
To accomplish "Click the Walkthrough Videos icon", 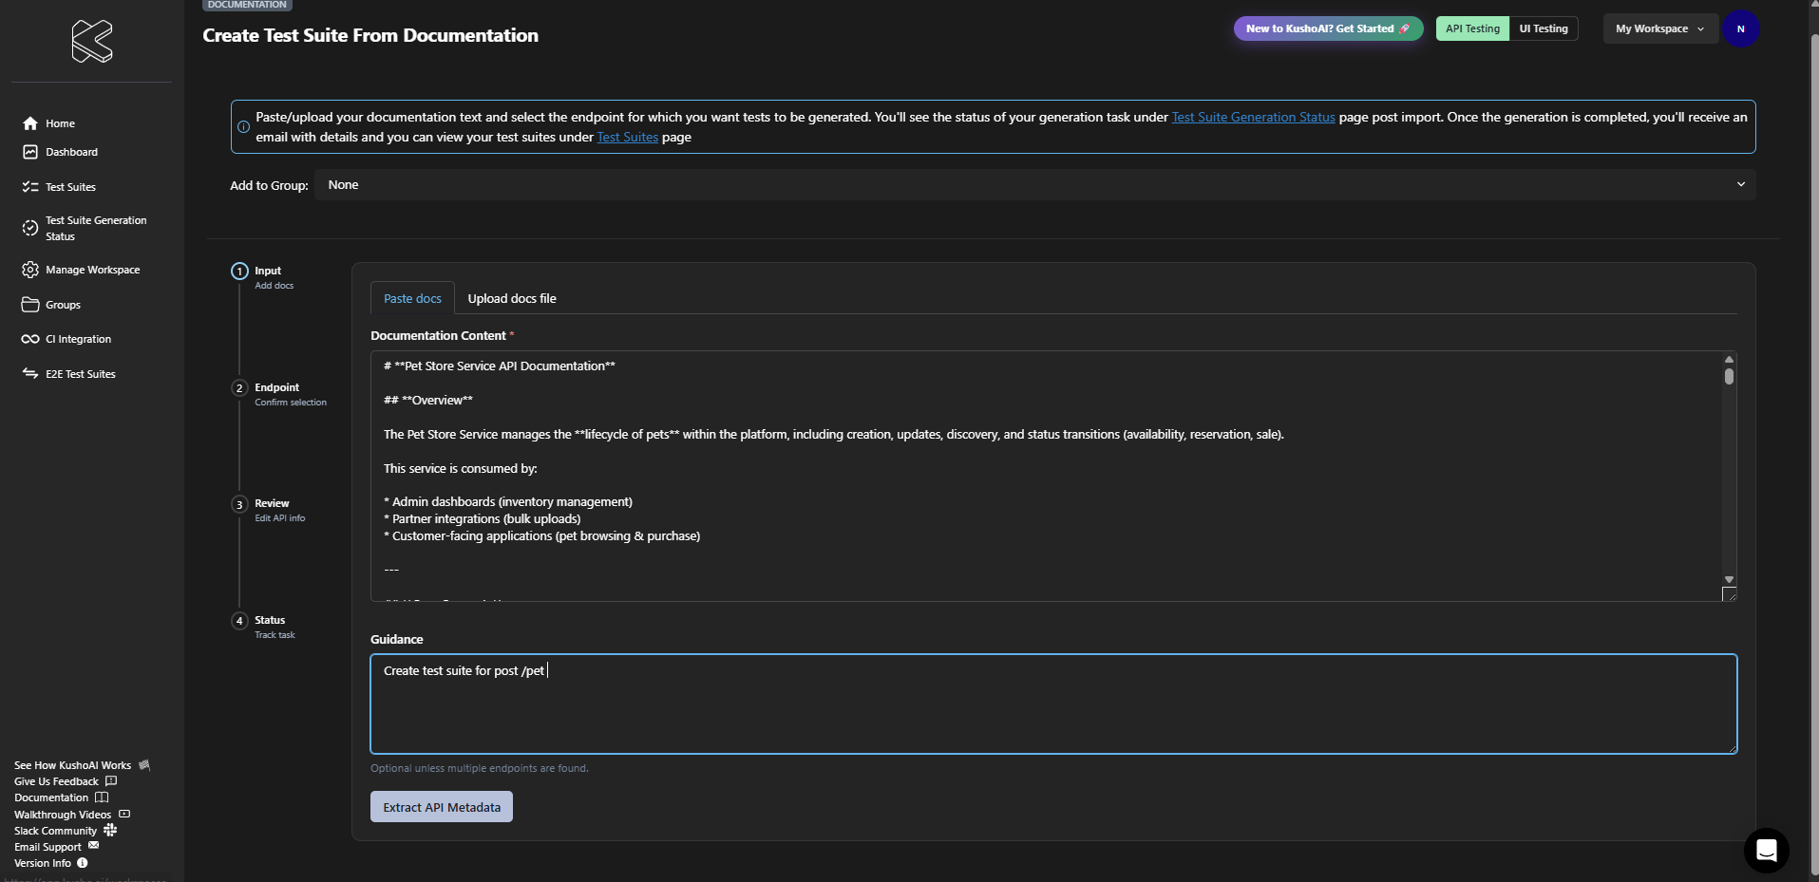I will (124, 814).
